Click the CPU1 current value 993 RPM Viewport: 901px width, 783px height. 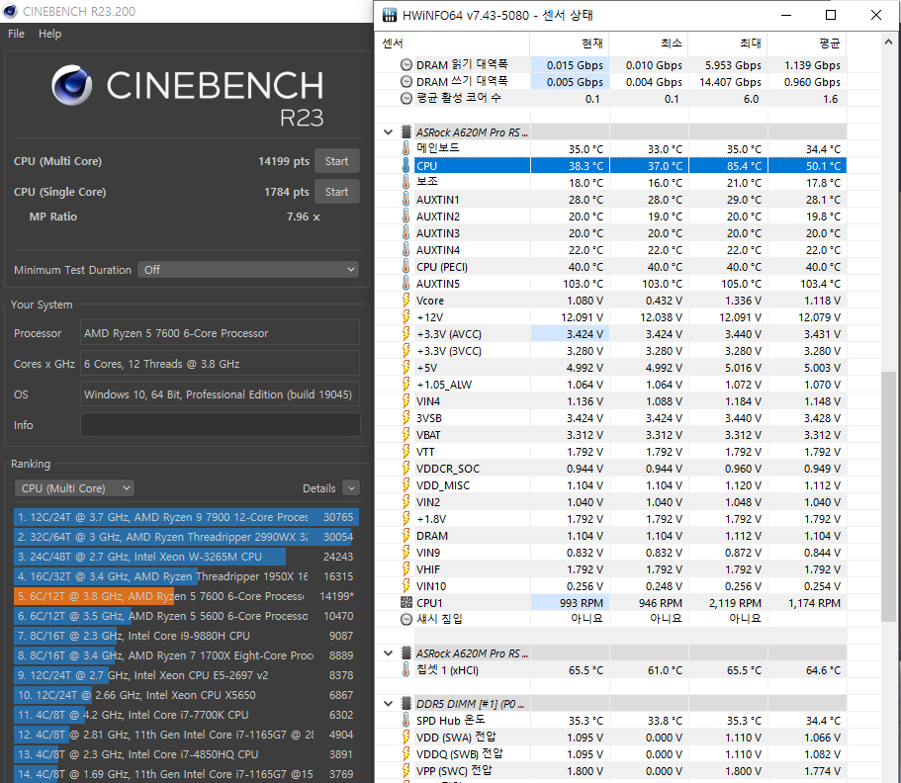(x=581, y=603)
